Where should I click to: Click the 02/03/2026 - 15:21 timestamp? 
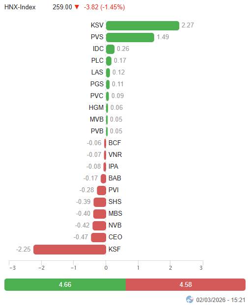[220, 300]
